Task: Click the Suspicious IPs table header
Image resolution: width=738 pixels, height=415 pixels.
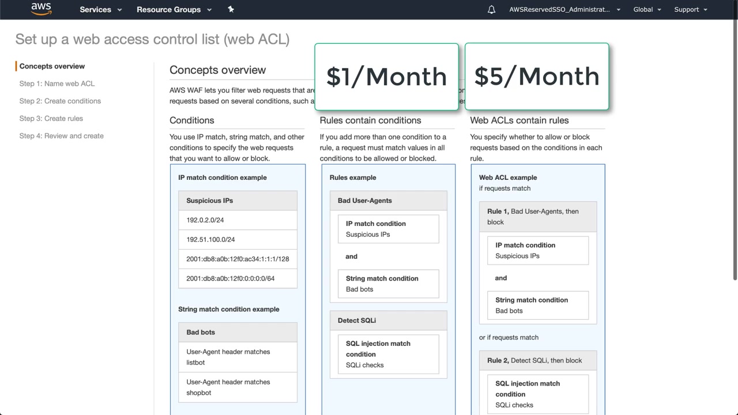Action: tap(238, 201)
